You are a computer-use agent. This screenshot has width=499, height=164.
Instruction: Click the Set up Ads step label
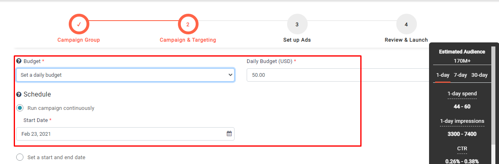click(297, 40)
